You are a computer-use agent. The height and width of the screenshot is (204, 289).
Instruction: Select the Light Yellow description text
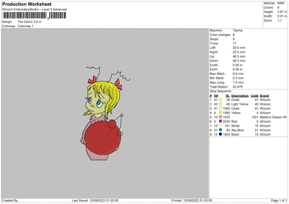tap(240, 104)
